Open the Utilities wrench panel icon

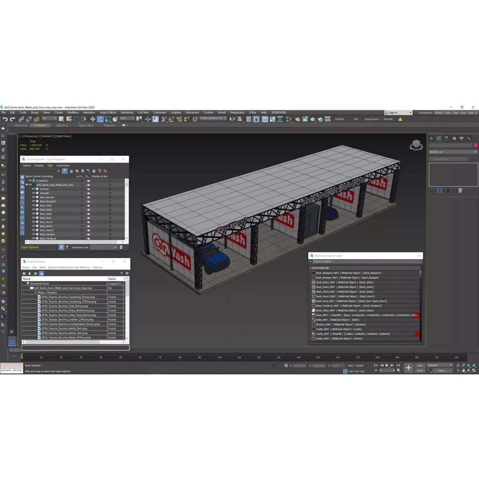pos(469,138)
